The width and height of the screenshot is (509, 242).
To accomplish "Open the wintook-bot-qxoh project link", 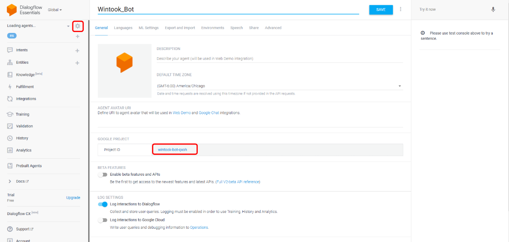I will tap(173, 150).
